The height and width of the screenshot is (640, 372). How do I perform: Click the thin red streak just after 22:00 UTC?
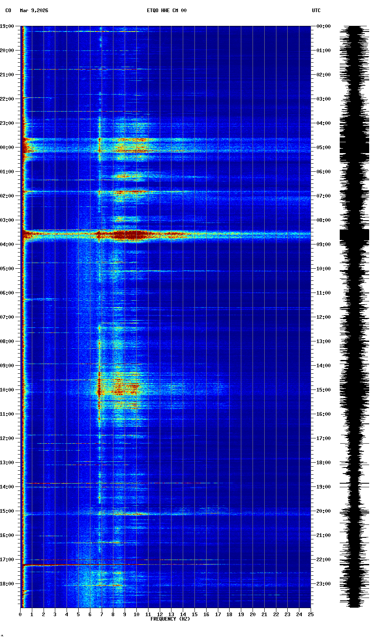click(x=121, y=564)
